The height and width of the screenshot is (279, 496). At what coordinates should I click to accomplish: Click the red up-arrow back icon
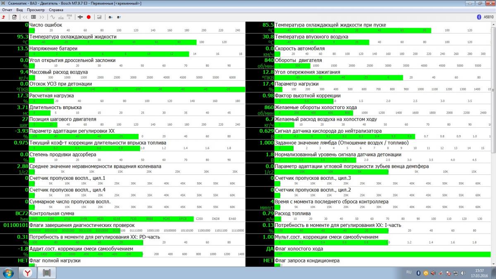point(4,17)
